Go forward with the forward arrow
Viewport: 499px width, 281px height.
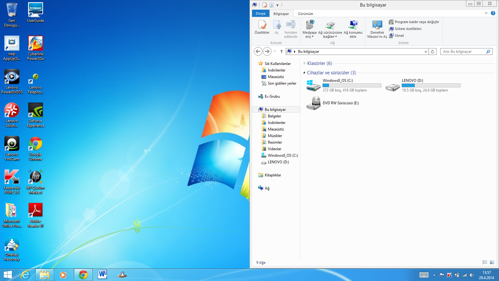267,51
